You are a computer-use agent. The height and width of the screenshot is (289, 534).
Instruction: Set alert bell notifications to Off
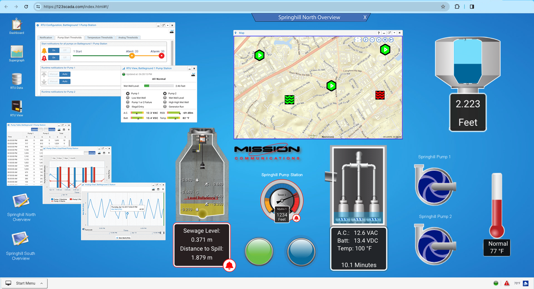[65, 50]
